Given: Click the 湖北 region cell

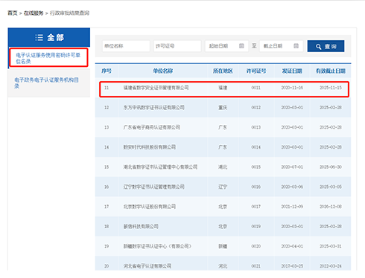Looking at the screenshot, I should click(223, 167).
